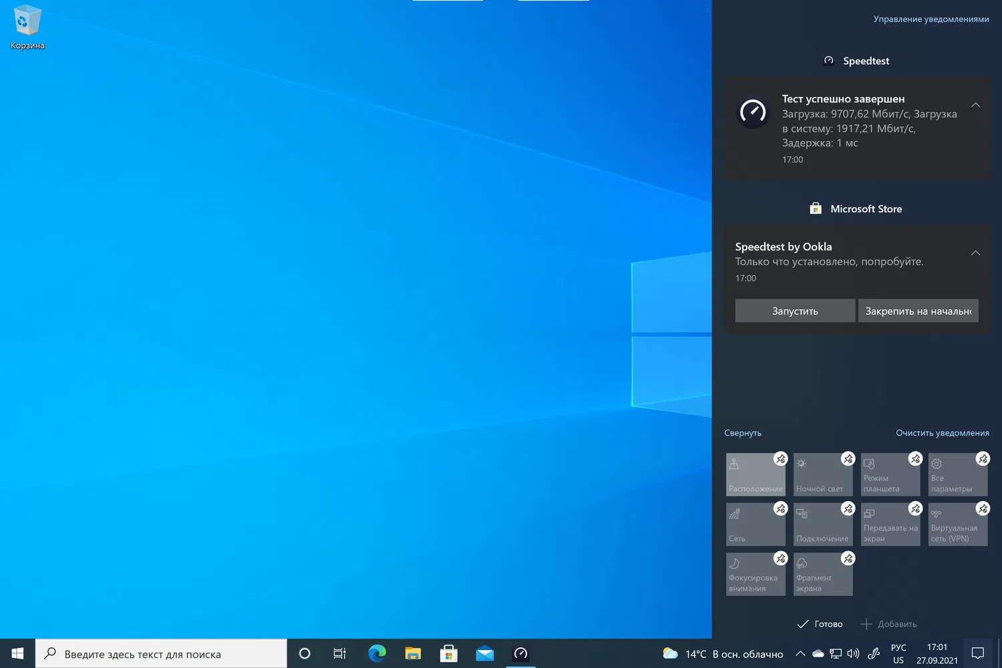Click the Speedtest group header
The width and height of the screenshot is (1002, 668).
pyautogui.click(x=857, y=61)
